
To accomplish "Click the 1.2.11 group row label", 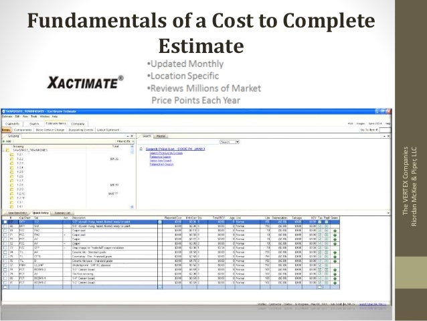I will 21,198.
